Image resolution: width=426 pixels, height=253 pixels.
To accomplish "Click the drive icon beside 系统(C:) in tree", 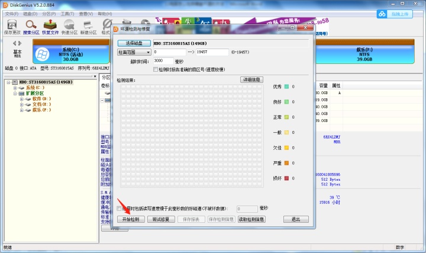I will [21, 88].
